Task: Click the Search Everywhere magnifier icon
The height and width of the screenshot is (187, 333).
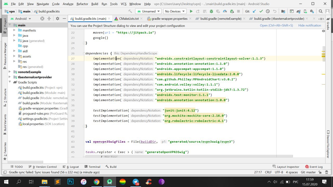Action: pyautogui.click(x=321, y=11)
